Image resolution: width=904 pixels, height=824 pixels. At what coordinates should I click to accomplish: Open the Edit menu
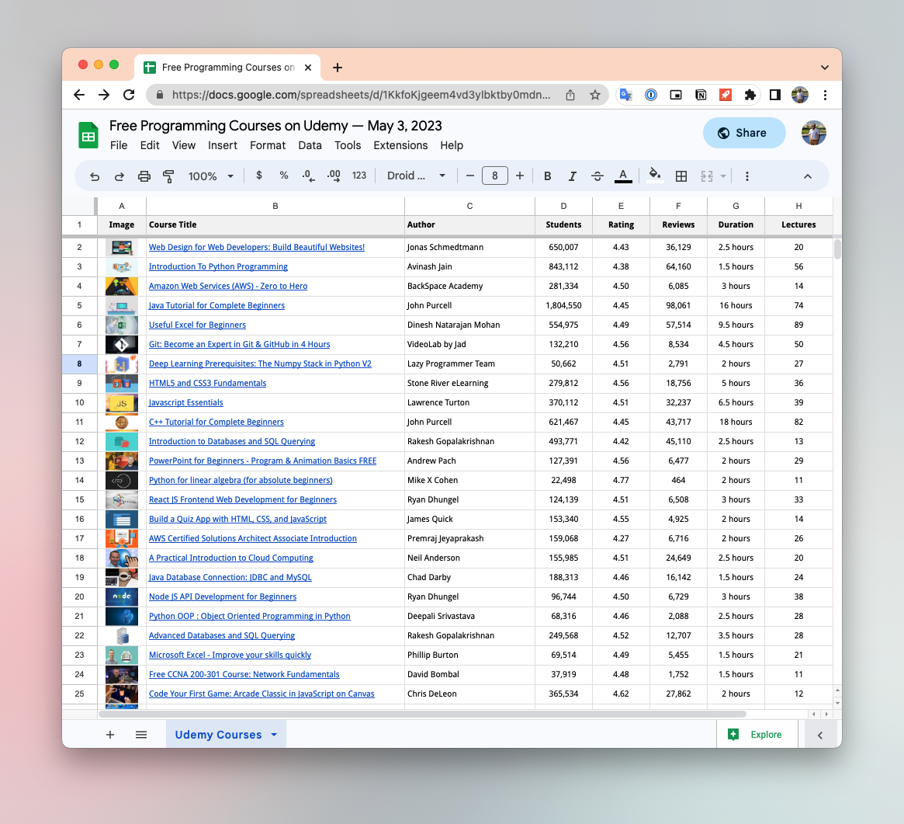click(x=150, y=145)
